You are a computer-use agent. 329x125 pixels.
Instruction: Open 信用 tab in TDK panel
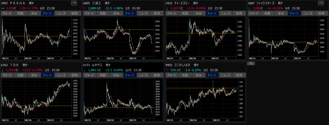coord(74,75)
